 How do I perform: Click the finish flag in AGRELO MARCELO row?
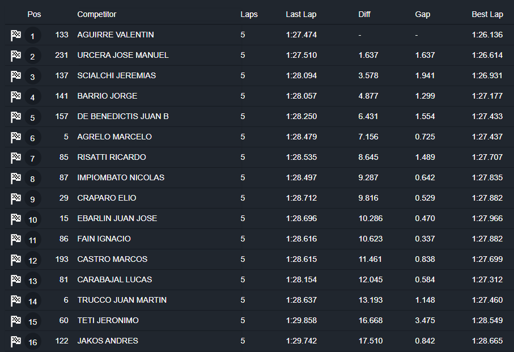(x=16, y=137)
